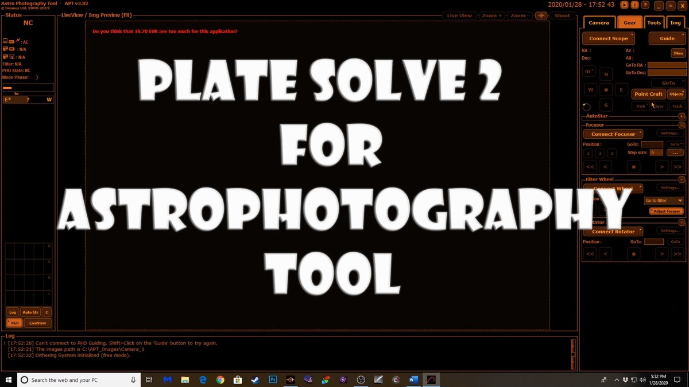
Task: Switch to the Camera tab
Action: (599, 22)
